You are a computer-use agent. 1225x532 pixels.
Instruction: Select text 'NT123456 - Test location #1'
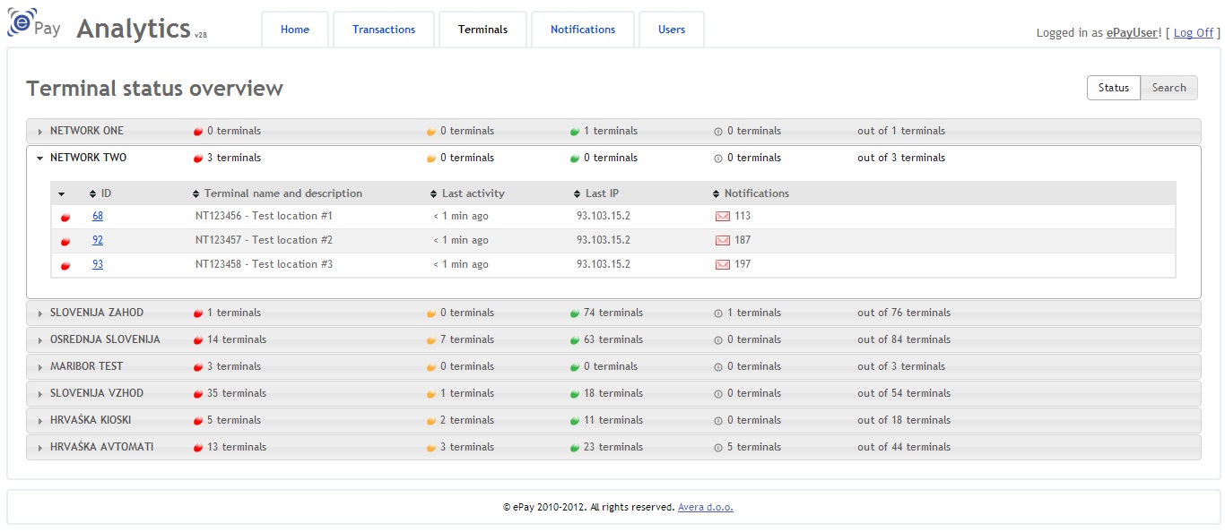pos(264,216)
